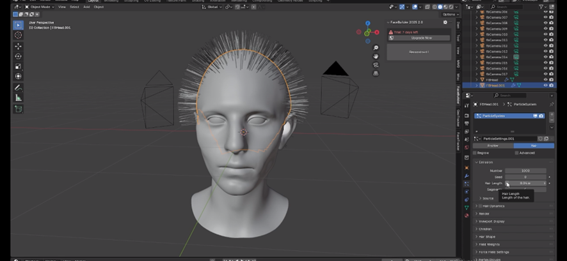Open the Object Mode dropdown
This screenshot has width=567, height=261.
click(40, 6)
